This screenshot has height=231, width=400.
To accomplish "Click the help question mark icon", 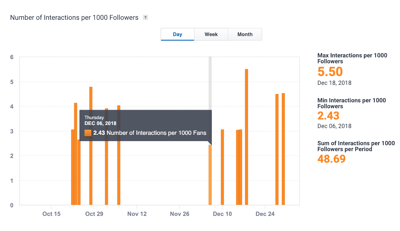I will click(145, 17).
